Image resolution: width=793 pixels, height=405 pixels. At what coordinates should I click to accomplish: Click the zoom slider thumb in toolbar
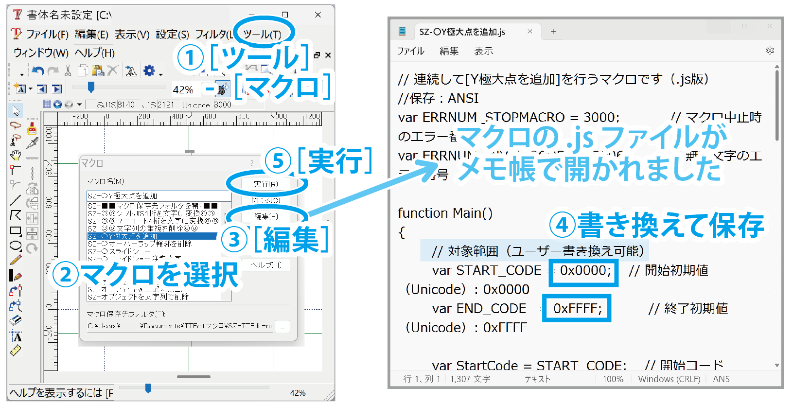tap(91, 87)
